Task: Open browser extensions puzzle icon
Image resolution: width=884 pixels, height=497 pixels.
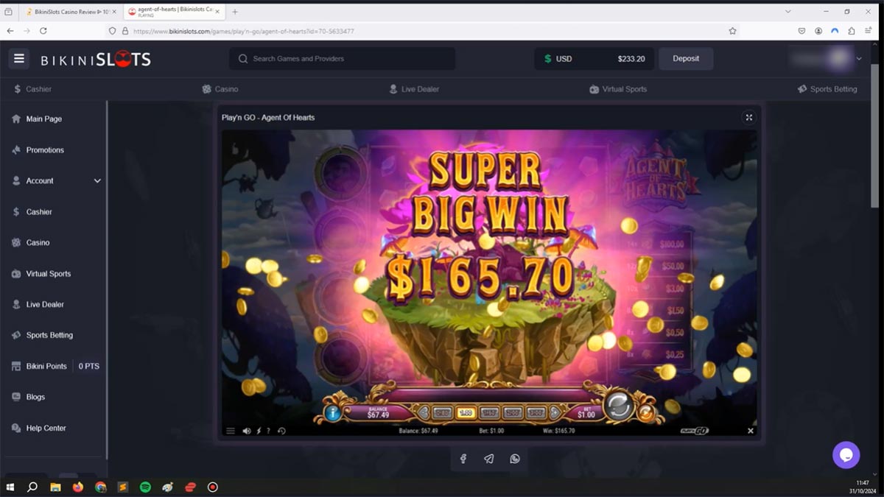Action: point(852,31)
